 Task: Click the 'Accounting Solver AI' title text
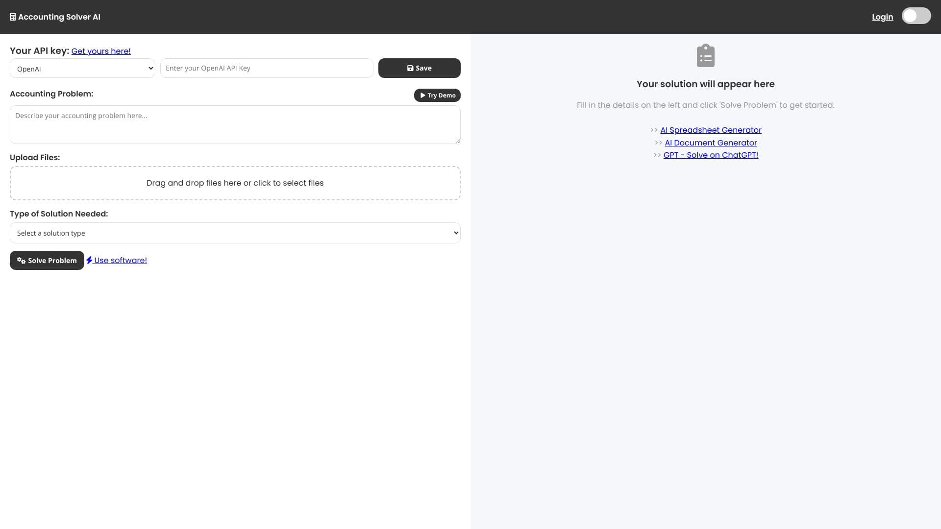click(59, 17)
